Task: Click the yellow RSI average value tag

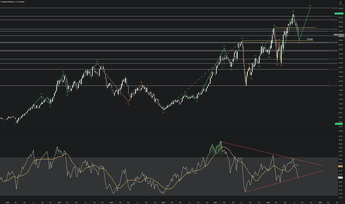Action: coord(340,166)
